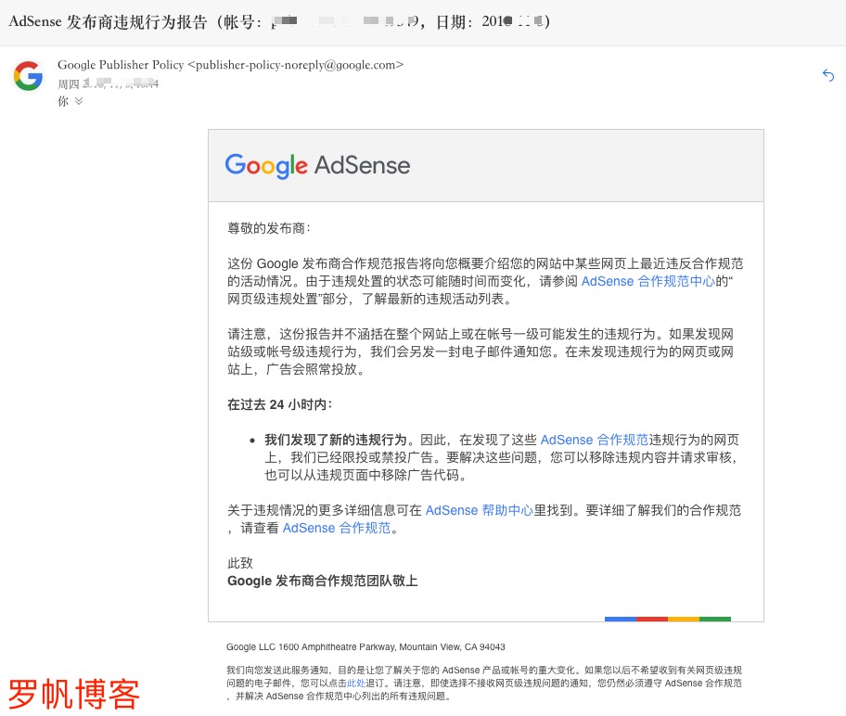This screenshot has height=716, width=846.
Task: Click the 此致 closing text
Action: point(240,563)
